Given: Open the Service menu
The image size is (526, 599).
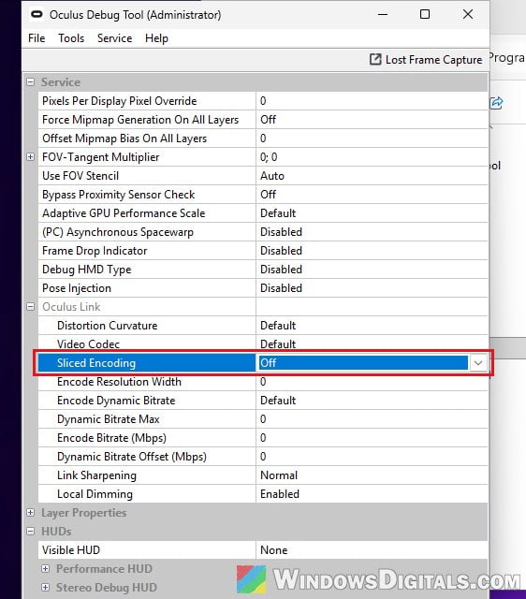Looking at the screenshot, I should 114,38.
